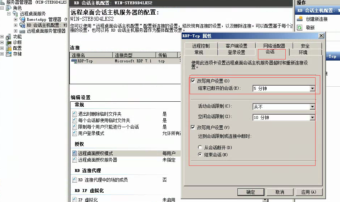340x202 pixels.
Task: Click 创建新连接 in actions pane
Action: pos(317,19)
